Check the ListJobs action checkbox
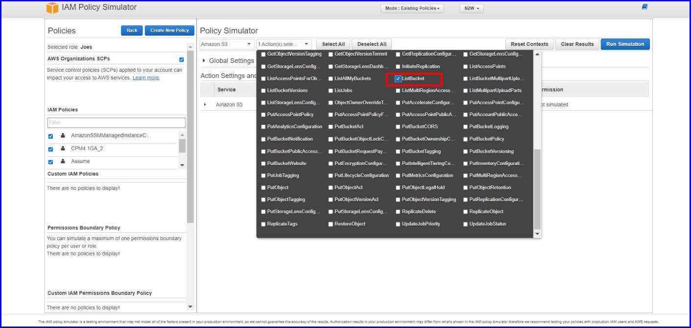The image size is (691, 328). coord(331,91)
